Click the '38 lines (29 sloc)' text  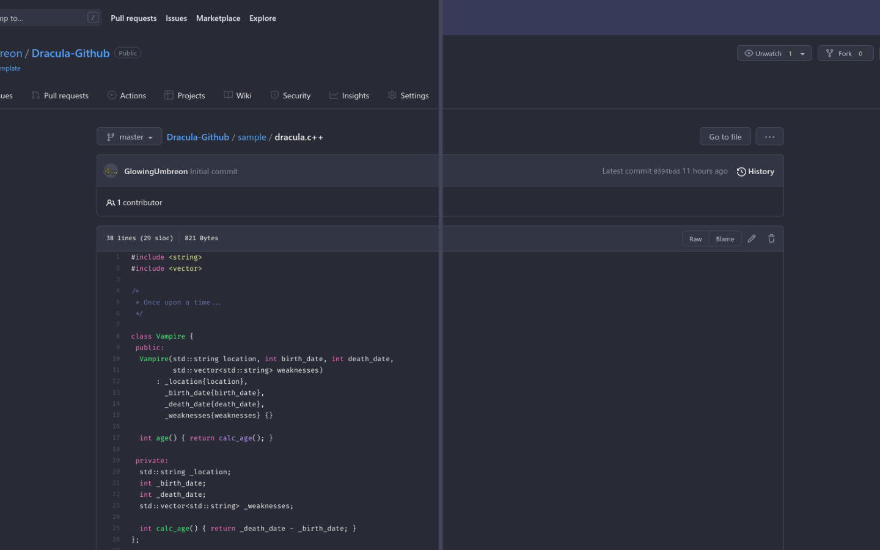point(139,238)
